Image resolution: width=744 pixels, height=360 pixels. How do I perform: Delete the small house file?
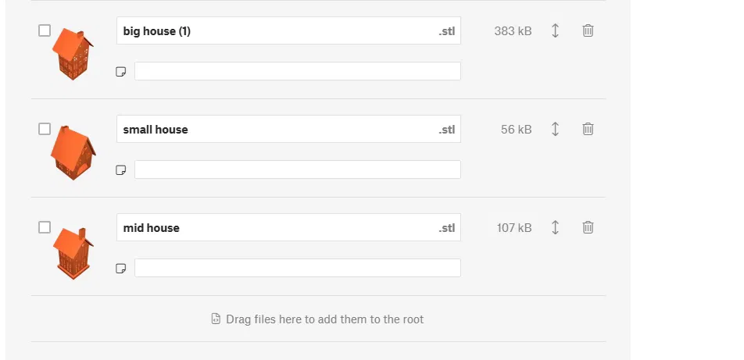click(x=588, y=129)
